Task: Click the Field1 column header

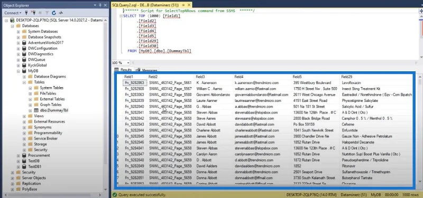Action: click(x=135, y=77)
